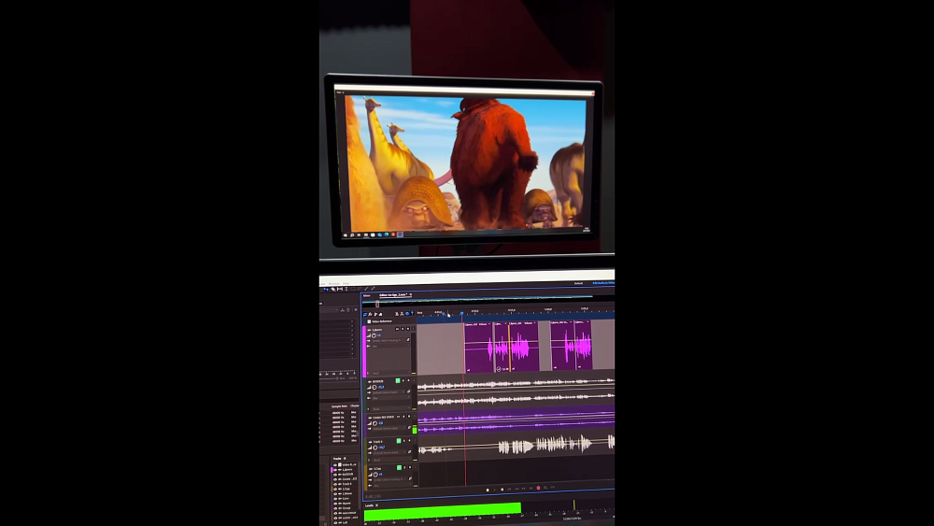
Task: Choose Edit Audio to Video workspace
Action: pyautogui.click(x=603, y=283)
